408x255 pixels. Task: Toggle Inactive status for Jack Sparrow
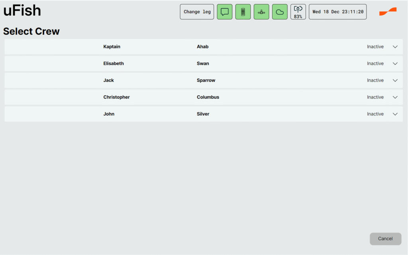[375, 80]
